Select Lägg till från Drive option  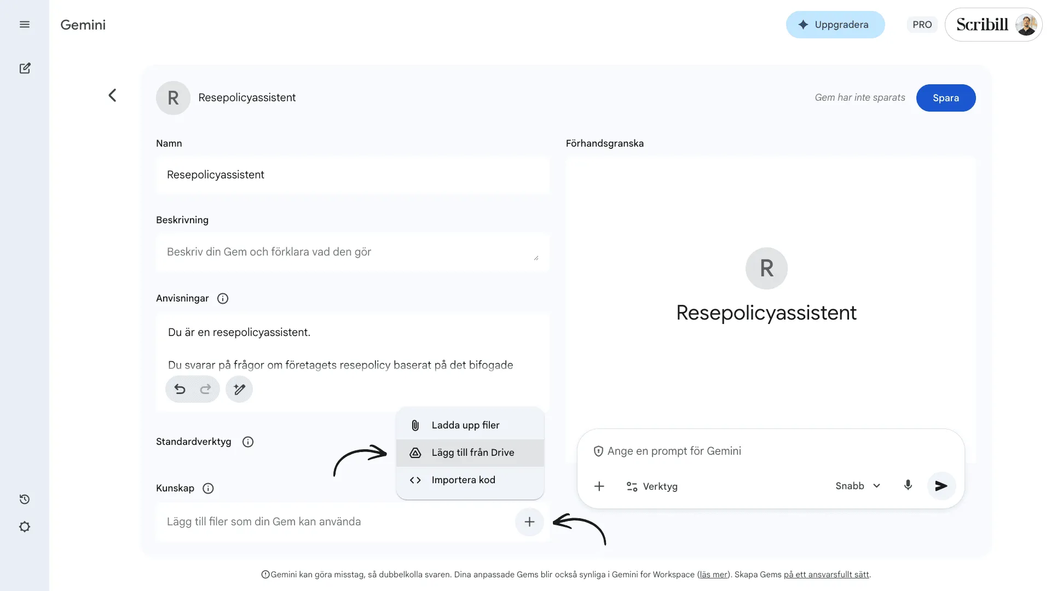click(x=470, y=453)
